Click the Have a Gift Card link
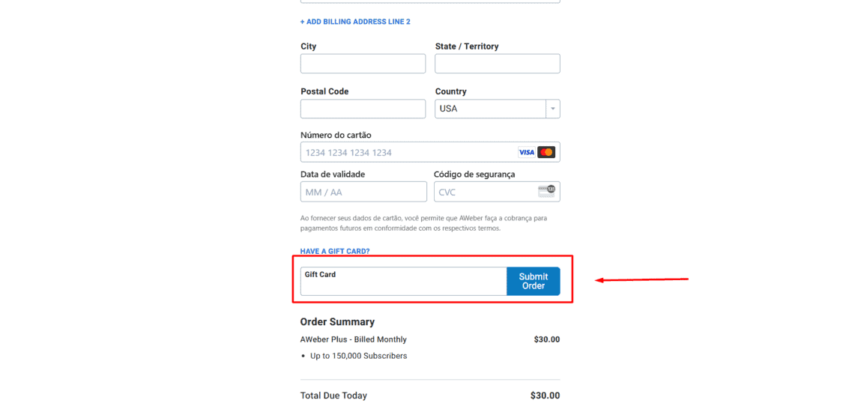The image size is (858, 415). [335, 251]
